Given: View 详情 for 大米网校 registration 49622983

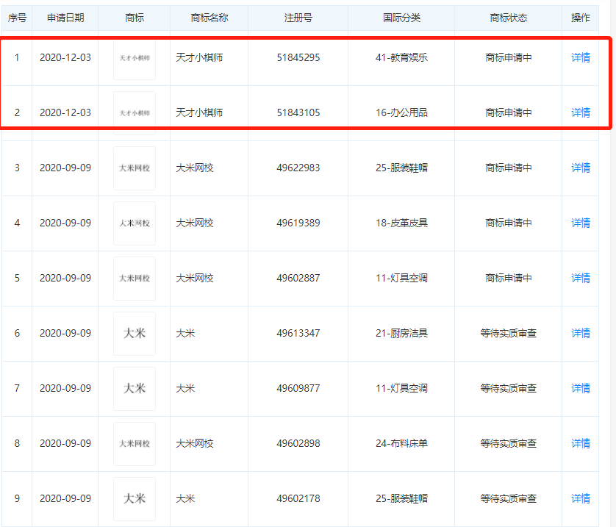Looking at the screenshot, I should click(x=580, y=168).
